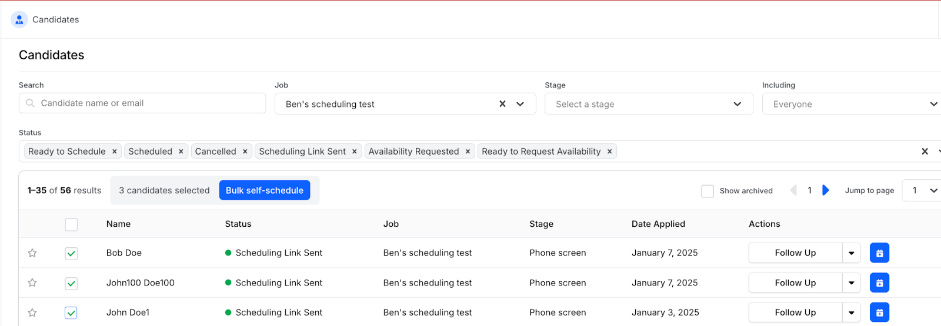Screen dimensions: 941x326
Task: Go to next page with blue arrow
Action: 826,190
